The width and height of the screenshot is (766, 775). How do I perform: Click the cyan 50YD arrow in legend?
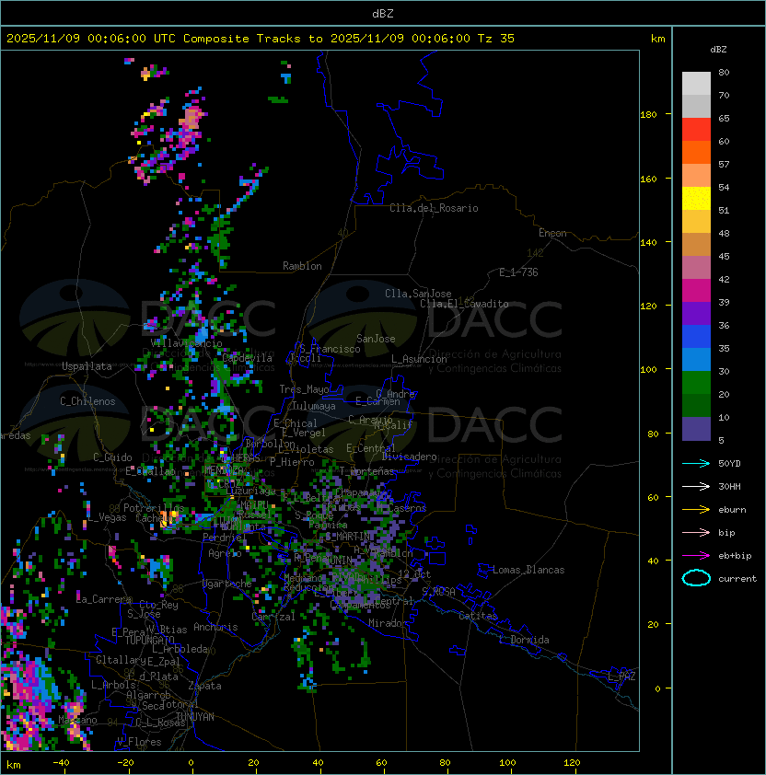(x=696, y=464)
